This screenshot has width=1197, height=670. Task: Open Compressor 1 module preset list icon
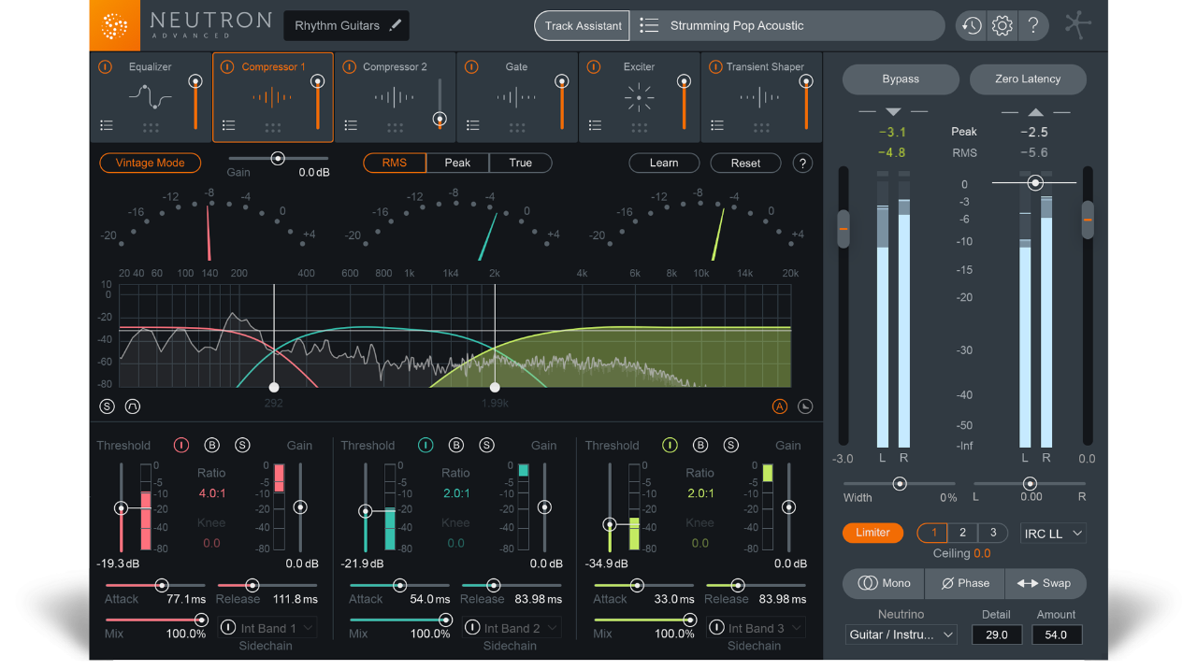tap(229, 125)
